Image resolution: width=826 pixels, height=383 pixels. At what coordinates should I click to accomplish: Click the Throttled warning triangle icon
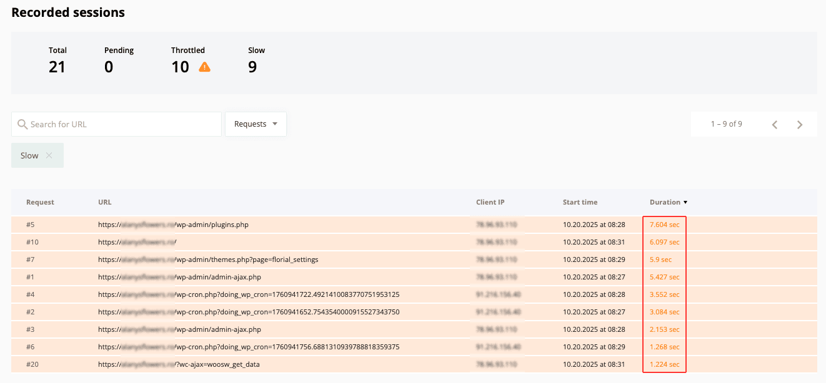[204, 67]
